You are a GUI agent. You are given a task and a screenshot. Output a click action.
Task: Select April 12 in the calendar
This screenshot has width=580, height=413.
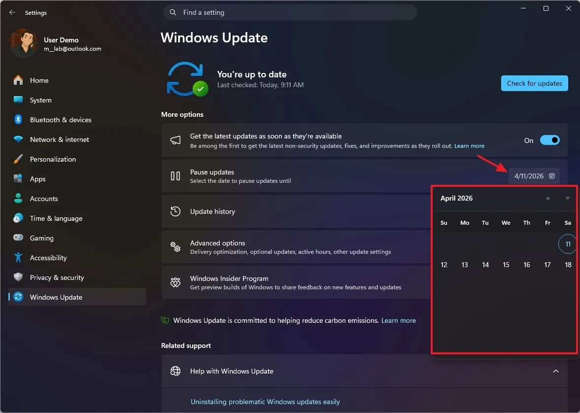click(x=444, y=265)
